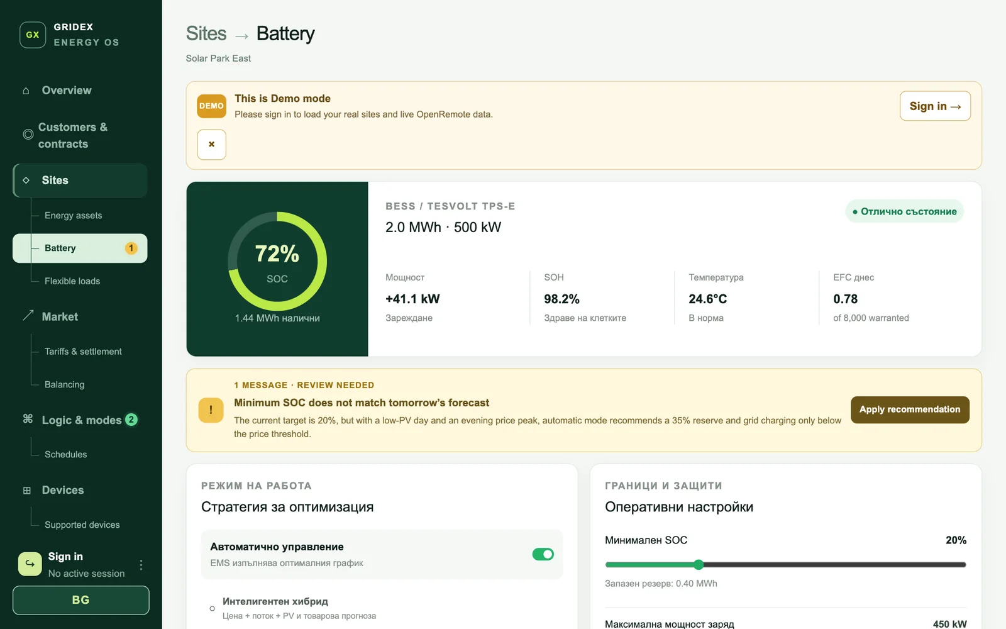Click Solar Park East site name

point(218,58)
